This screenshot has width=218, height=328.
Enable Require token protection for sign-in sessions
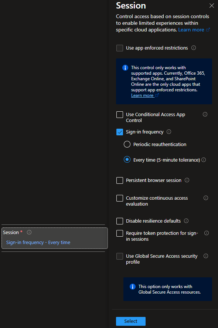pos(120,233)
